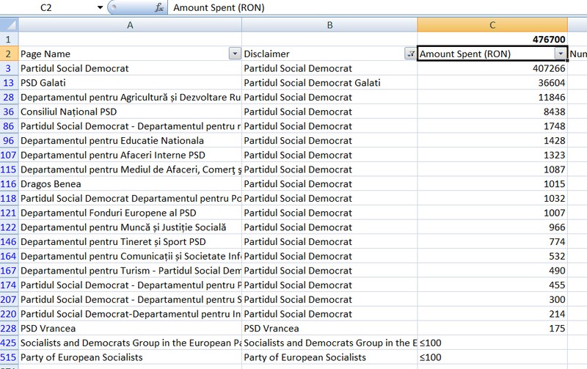Select the Party of European Socialists page name cell

point(130,357)
